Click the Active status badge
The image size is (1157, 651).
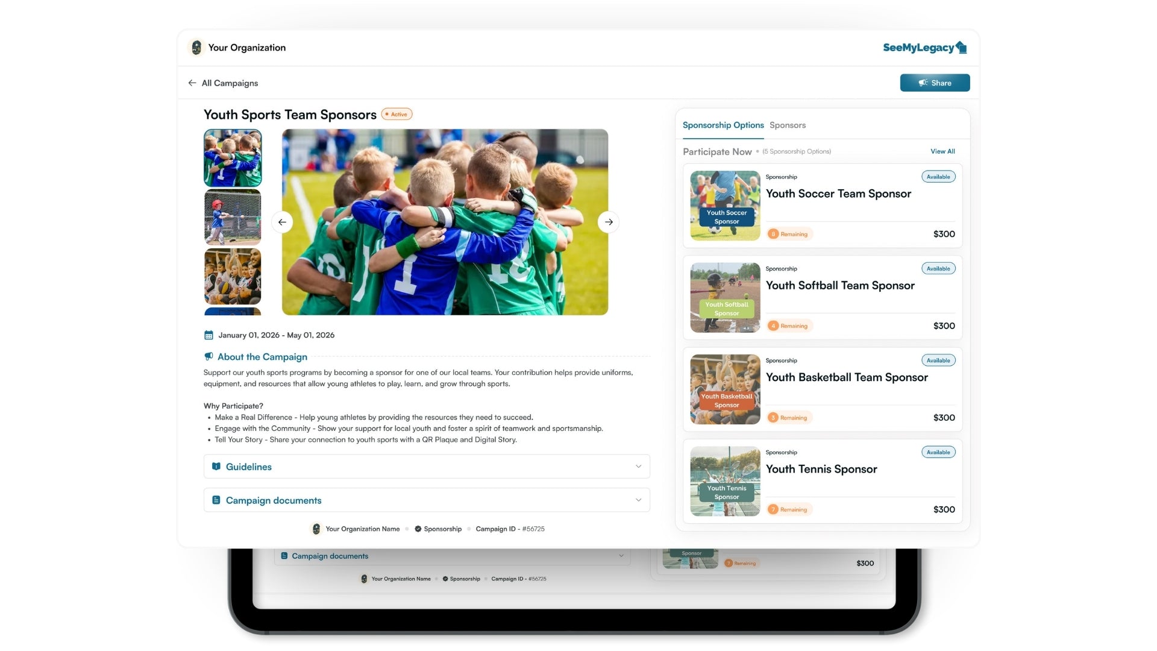point(397,115)
